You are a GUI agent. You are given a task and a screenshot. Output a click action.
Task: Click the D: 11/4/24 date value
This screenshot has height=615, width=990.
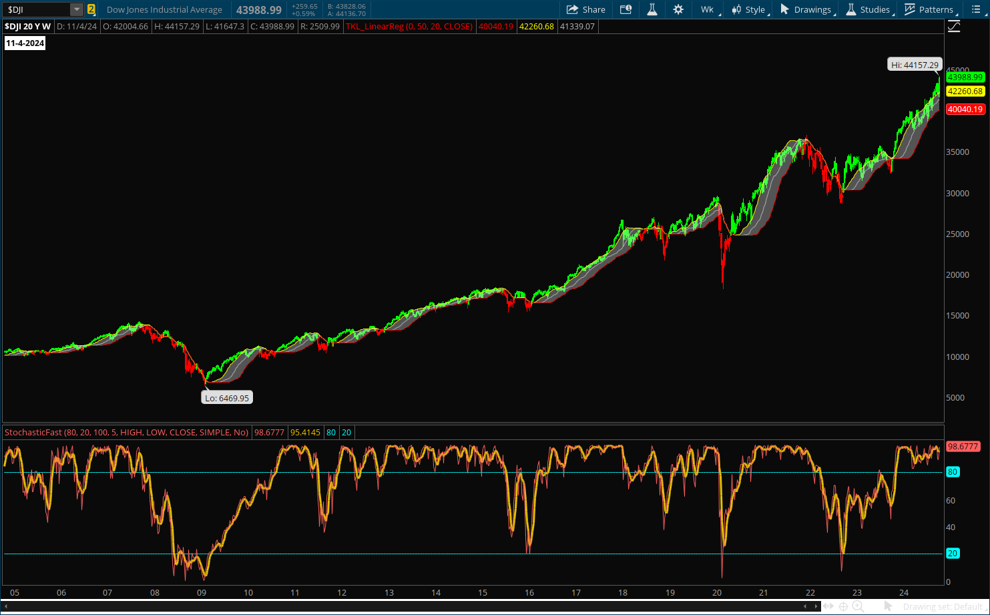click(x=77, y=27)
